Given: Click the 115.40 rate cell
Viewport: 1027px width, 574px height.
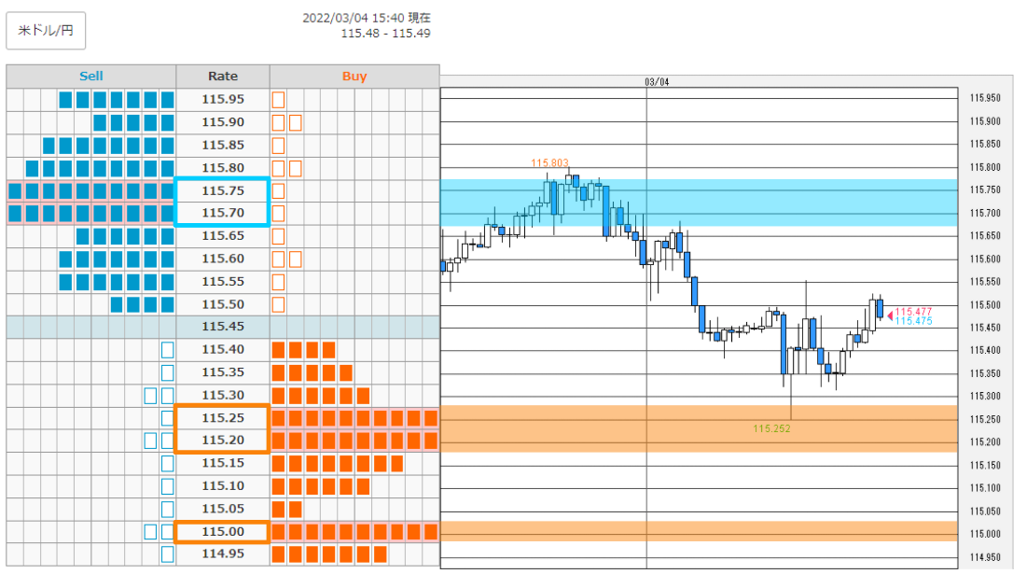Looking at the screenshot, I should 223,350.
